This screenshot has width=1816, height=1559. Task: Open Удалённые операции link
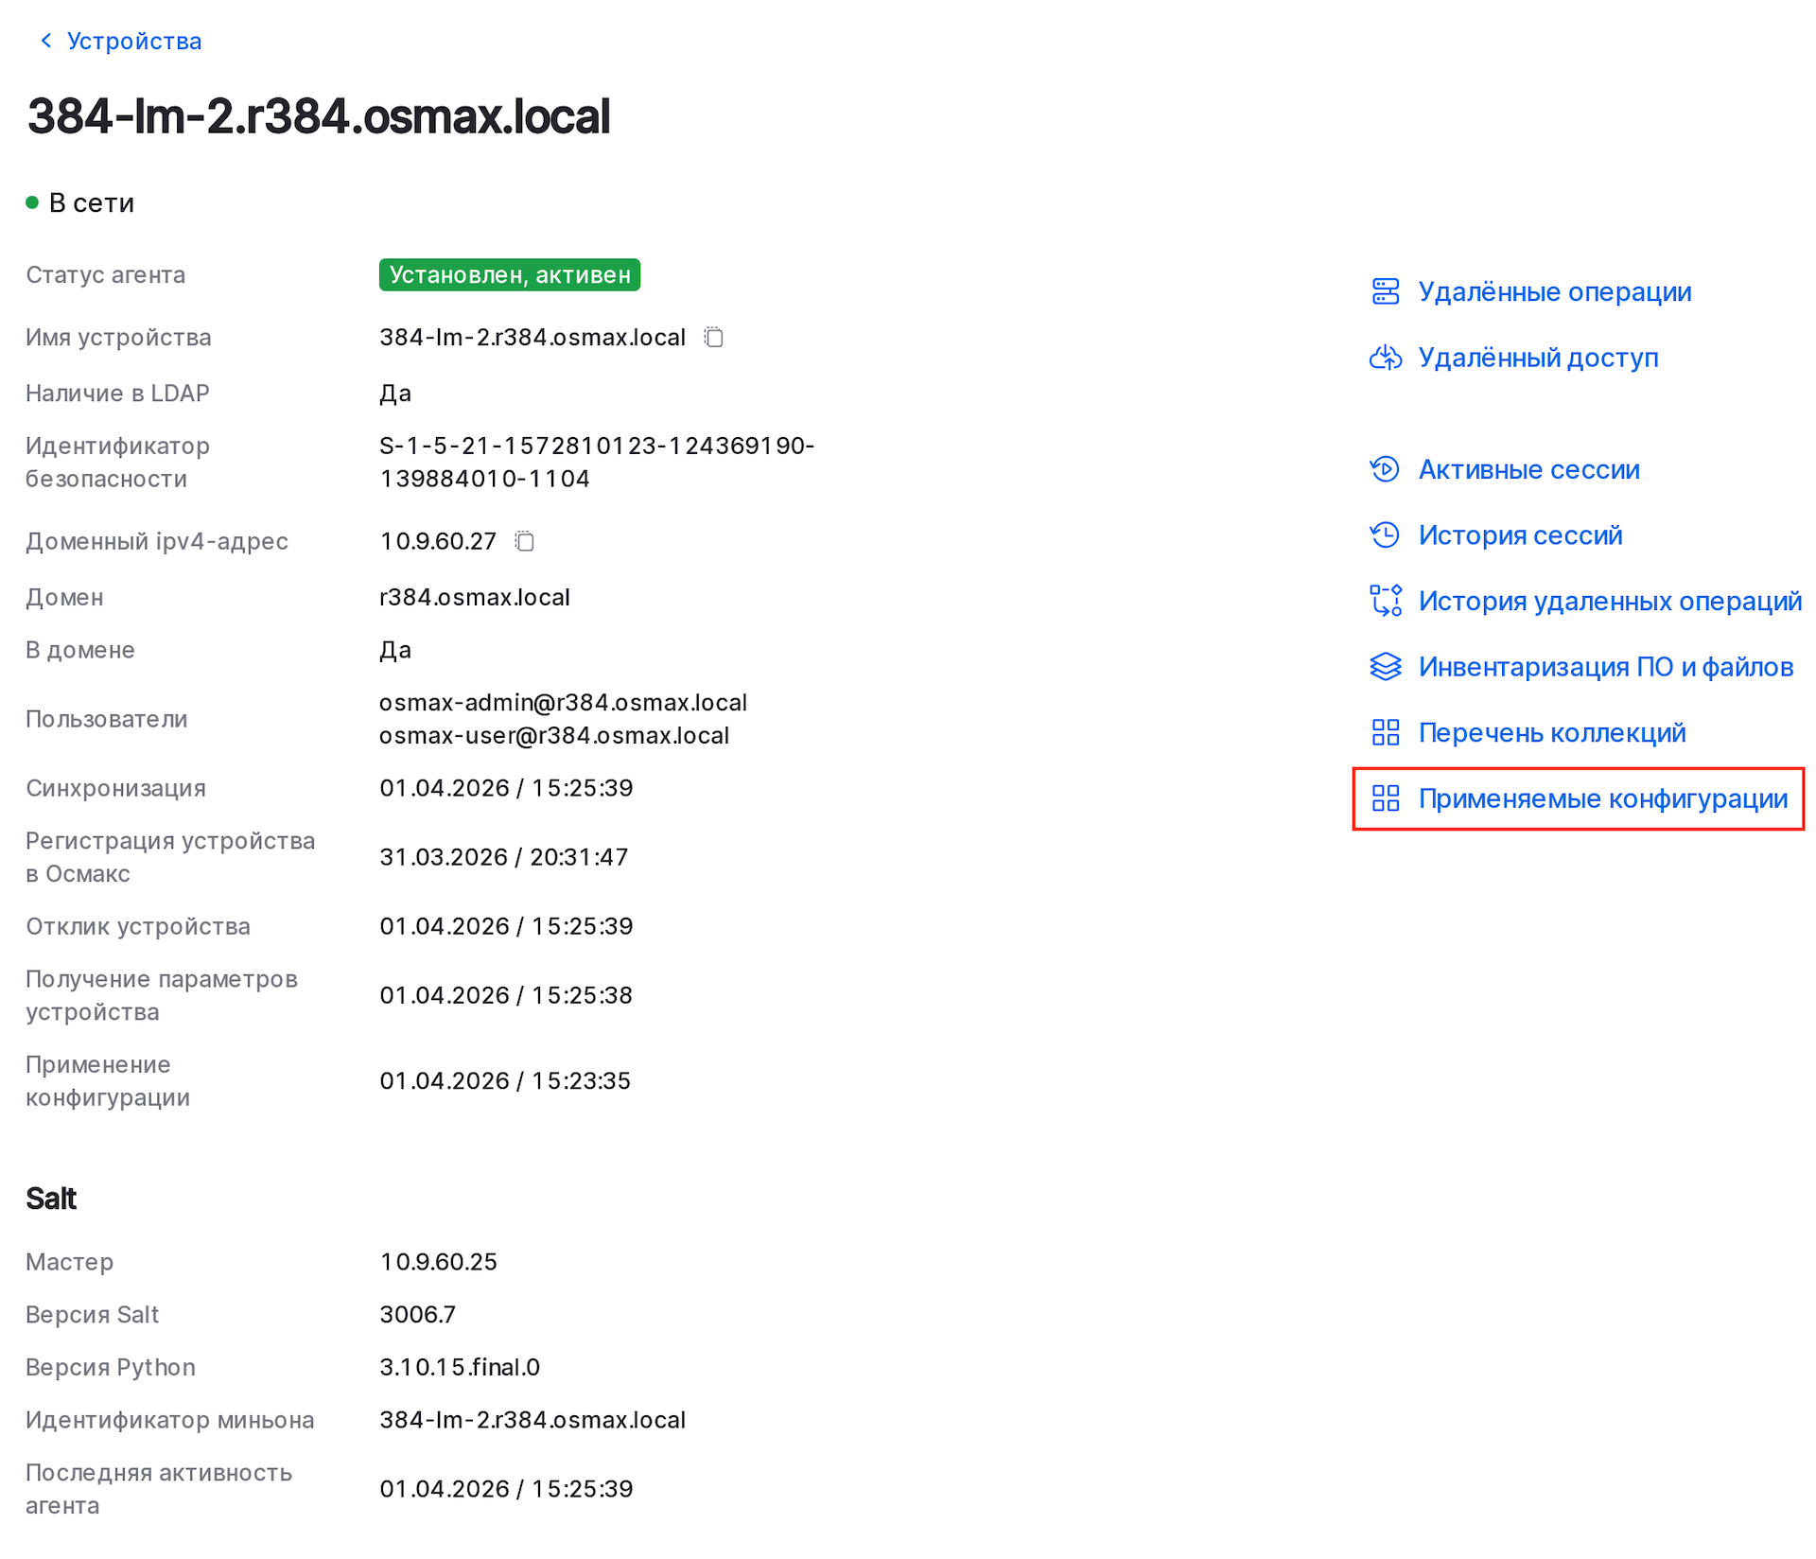(x=1554, y=291)
